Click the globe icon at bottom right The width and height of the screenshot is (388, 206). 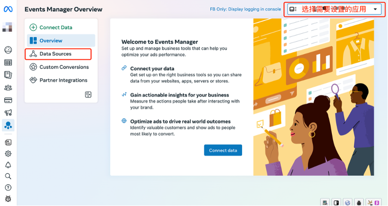(x=348, y=203)
